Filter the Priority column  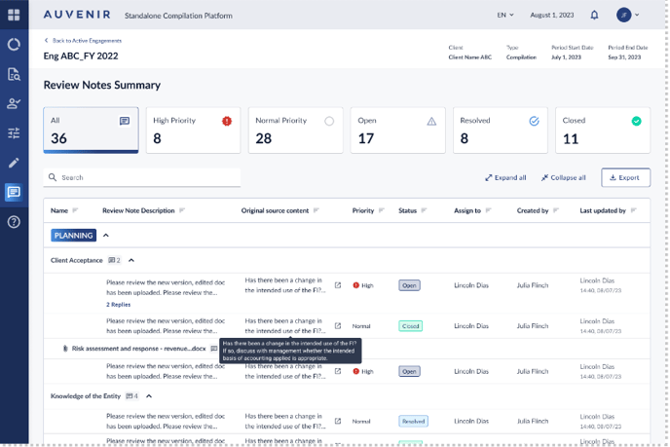click(x=381, y=210)
